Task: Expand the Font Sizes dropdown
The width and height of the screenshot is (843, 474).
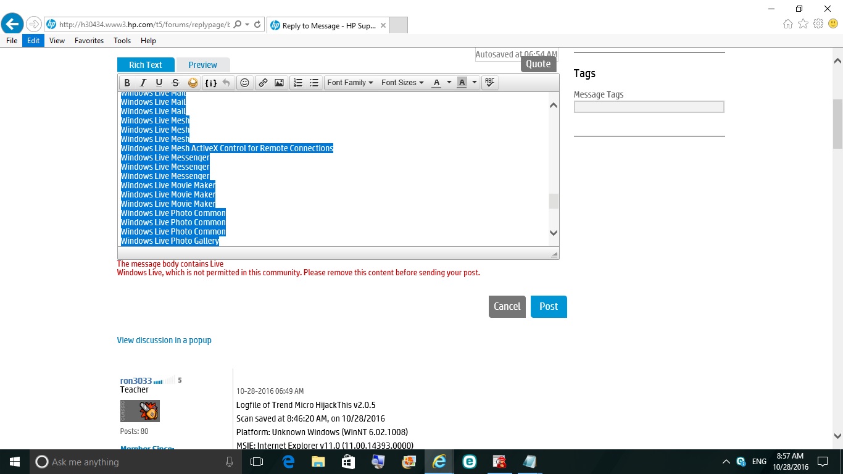Action: pos(402,83)
